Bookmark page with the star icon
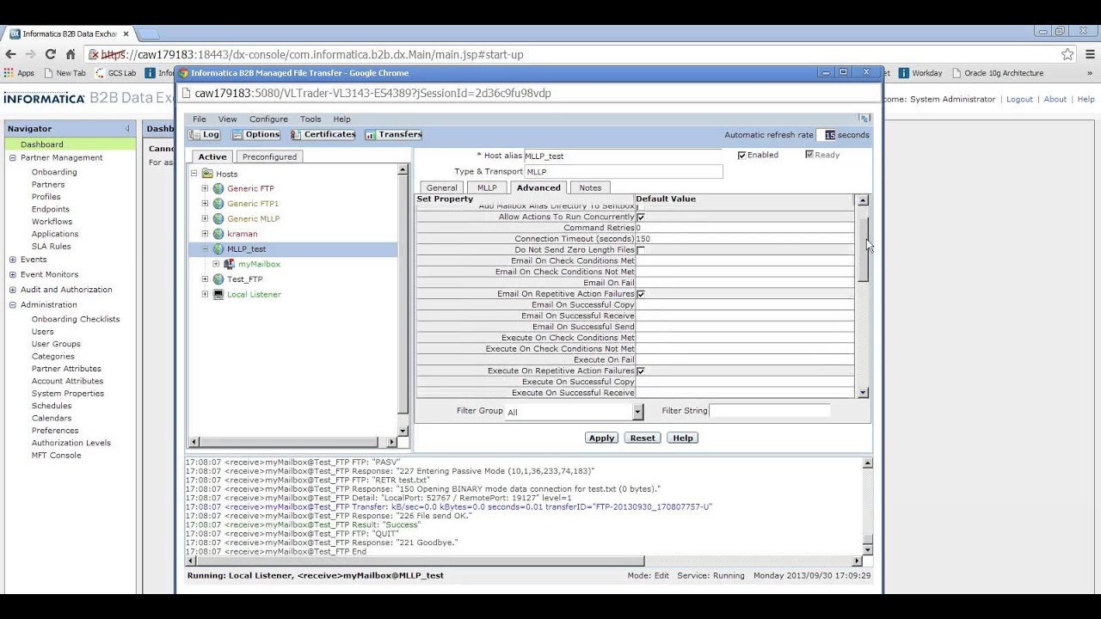 tap(1067, 54)
